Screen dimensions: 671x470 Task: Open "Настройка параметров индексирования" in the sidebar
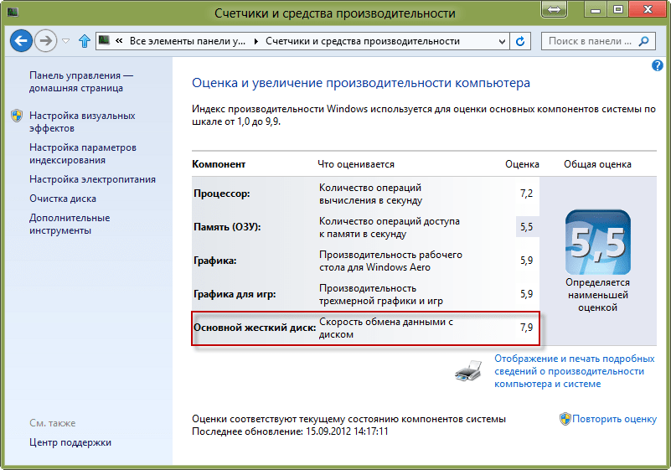click(x=82, y=153)
